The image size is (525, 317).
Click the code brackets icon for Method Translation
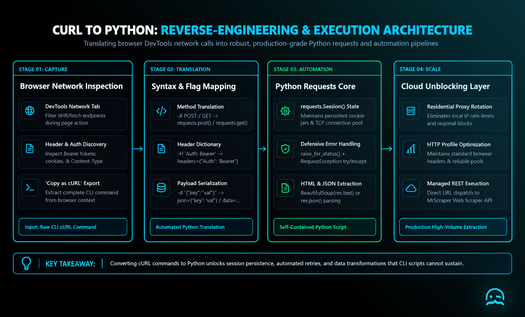point(161,111)
